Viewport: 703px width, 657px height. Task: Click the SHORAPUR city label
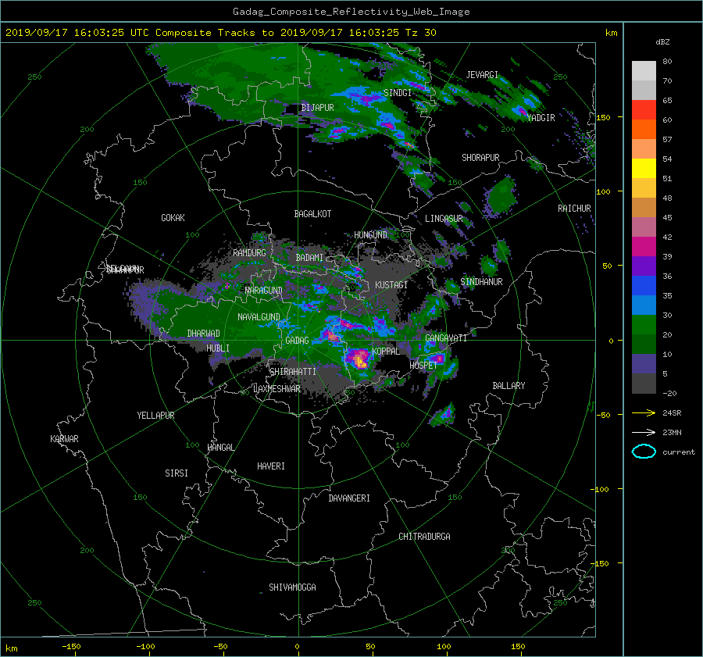click(x=480, y=158)
